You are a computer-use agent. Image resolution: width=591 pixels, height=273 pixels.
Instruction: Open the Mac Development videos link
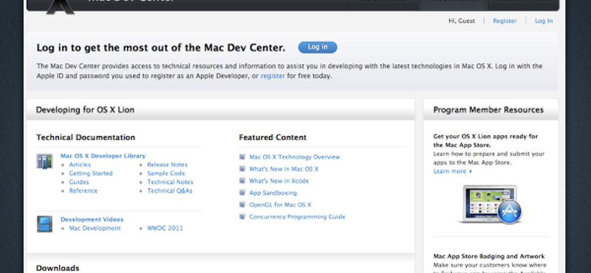[x=95, y=228]
